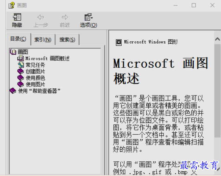Click the Microsoft Windows 图形 caption text
This screenshot has width=221, height=176.
tap(151, 42)
